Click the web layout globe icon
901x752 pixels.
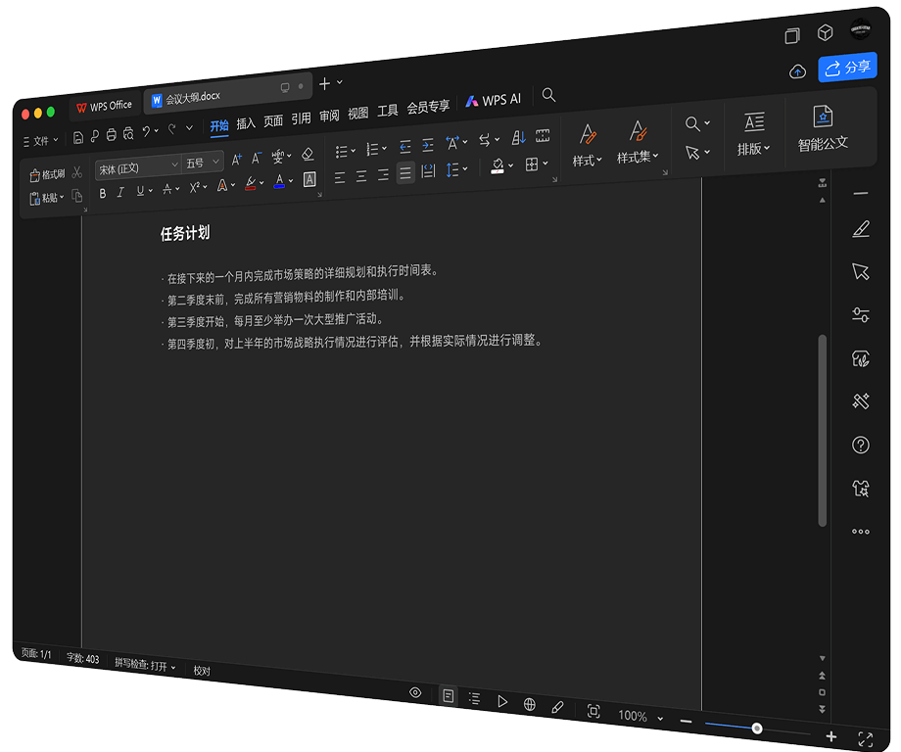click(x=530, y=703)
